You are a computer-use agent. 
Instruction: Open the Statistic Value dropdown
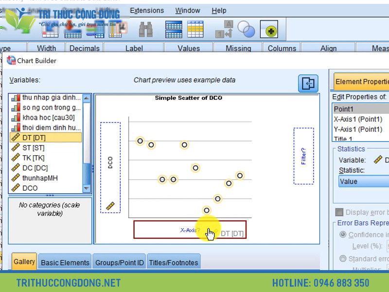coord(364,181)
